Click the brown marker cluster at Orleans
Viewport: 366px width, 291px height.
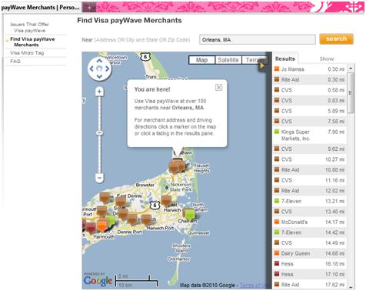(x=176, y=166)
